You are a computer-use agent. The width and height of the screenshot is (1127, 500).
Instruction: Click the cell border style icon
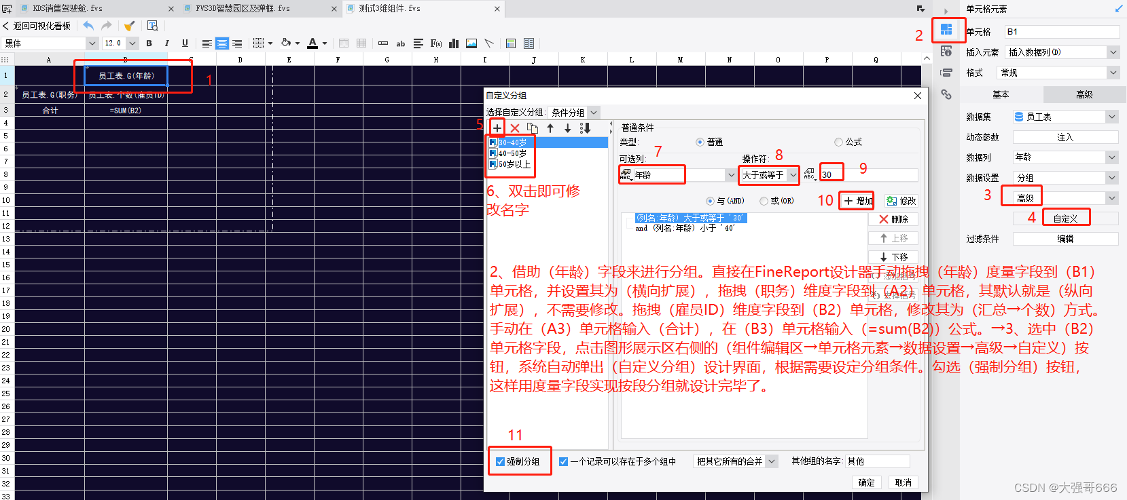click(258, 43)
